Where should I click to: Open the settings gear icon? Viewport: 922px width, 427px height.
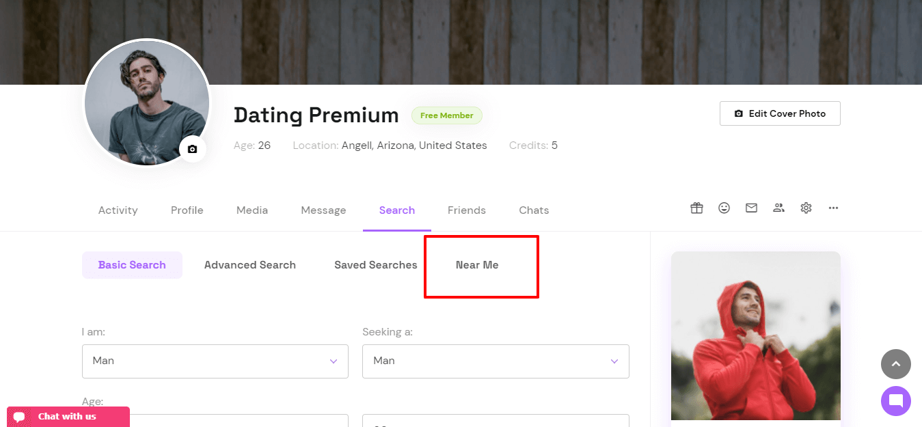click(x=806, y=208)
